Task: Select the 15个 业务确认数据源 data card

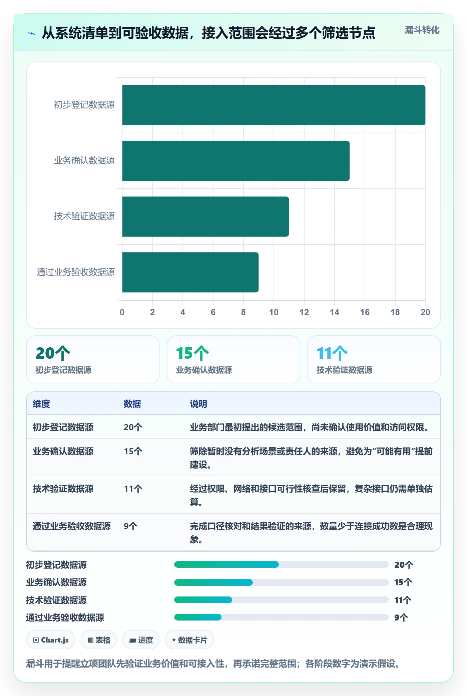Action: (233, 359)
